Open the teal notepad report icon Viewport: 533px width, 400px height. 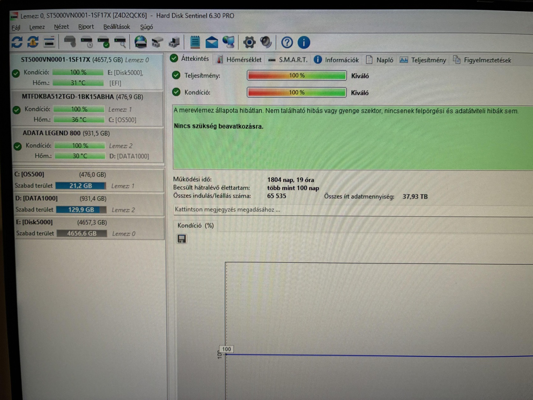point(195,42)
